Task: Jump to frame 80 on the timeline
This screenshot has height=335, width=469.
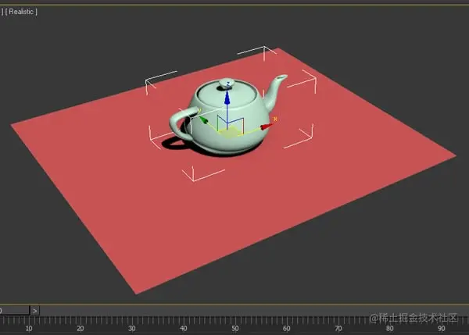Action: pos(390,329)
